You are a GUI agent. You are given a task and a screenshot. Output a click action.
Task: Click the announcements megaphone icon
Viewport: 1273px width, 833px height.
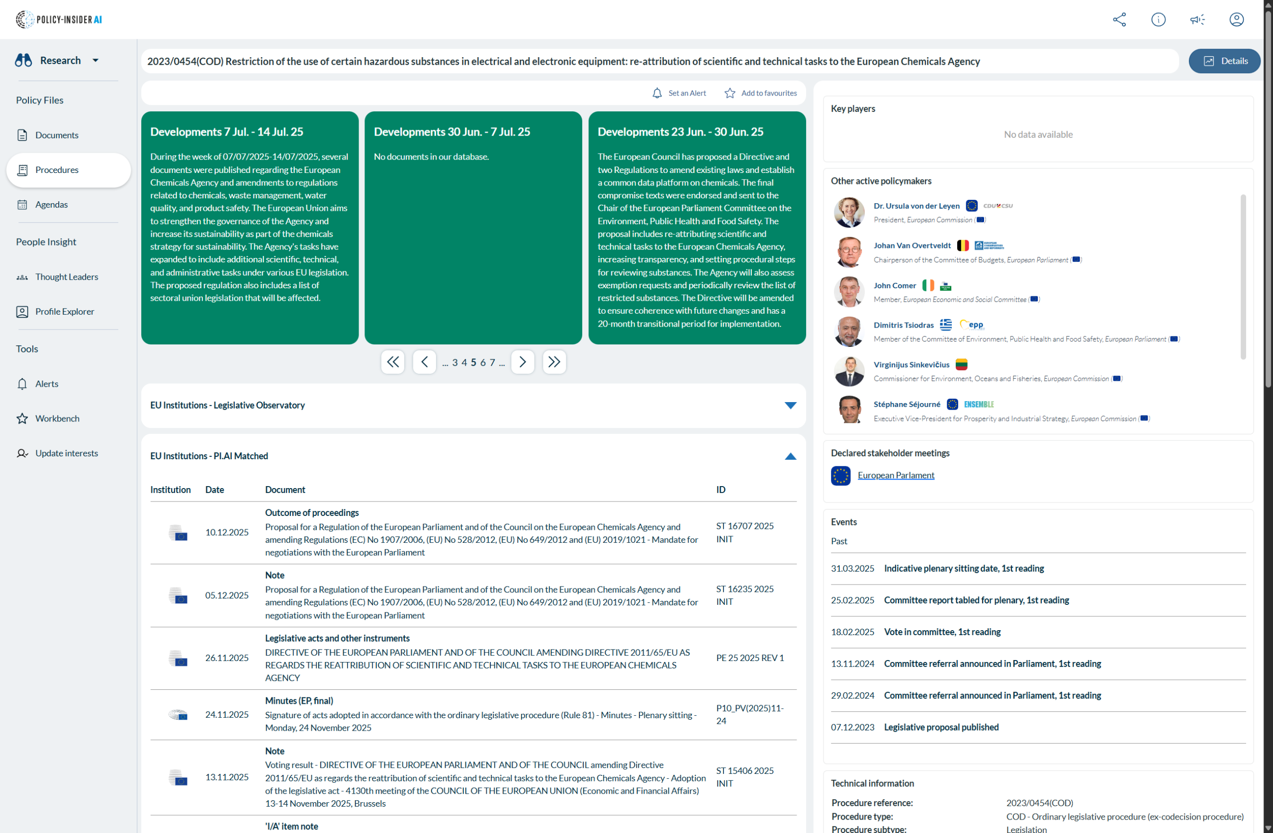coord(1197,19)
